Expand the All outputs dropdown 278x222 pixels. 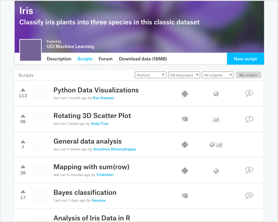coord(218,75)
